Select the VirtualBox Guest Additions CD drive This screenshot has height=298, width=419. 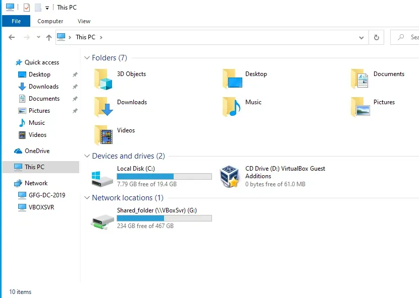(230, 177)
